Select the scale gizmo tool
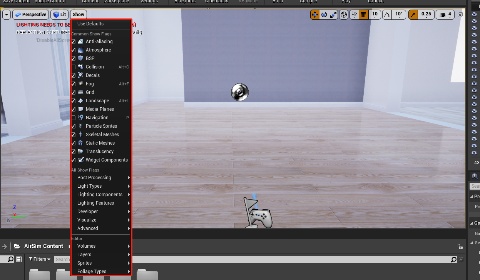 [x=333, y=15]
